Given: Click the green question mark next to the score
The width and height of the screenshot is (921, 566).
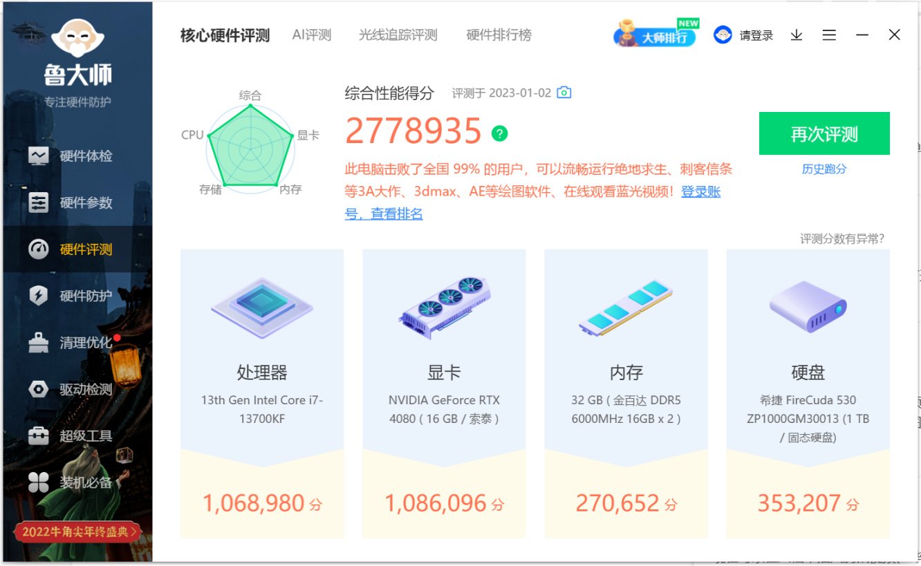Looking at the screenshot, I should [500, 133].
